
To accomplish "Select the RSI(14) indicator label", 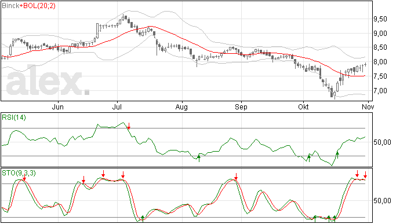I will (x=14, y=117).
